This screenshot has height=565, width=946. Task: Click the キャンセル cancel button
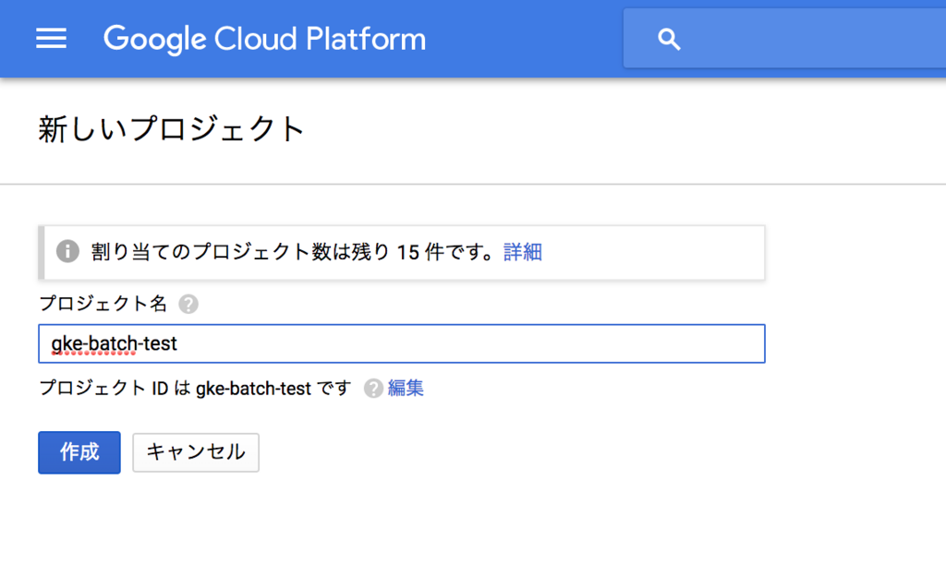point(196,452)
